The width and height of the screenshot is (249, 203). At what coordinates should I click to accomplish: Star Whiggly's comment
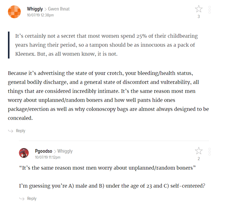coord(199,9)
